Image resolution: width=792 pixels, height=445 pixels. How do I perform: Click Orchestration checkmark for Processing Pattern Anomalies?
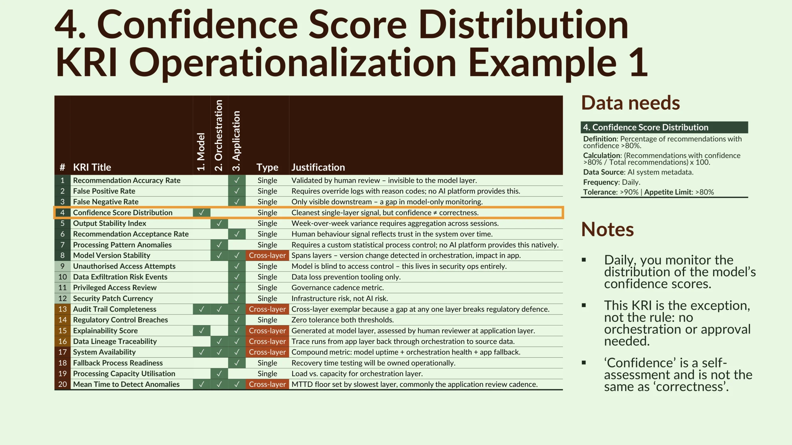(x=219, y=245)
